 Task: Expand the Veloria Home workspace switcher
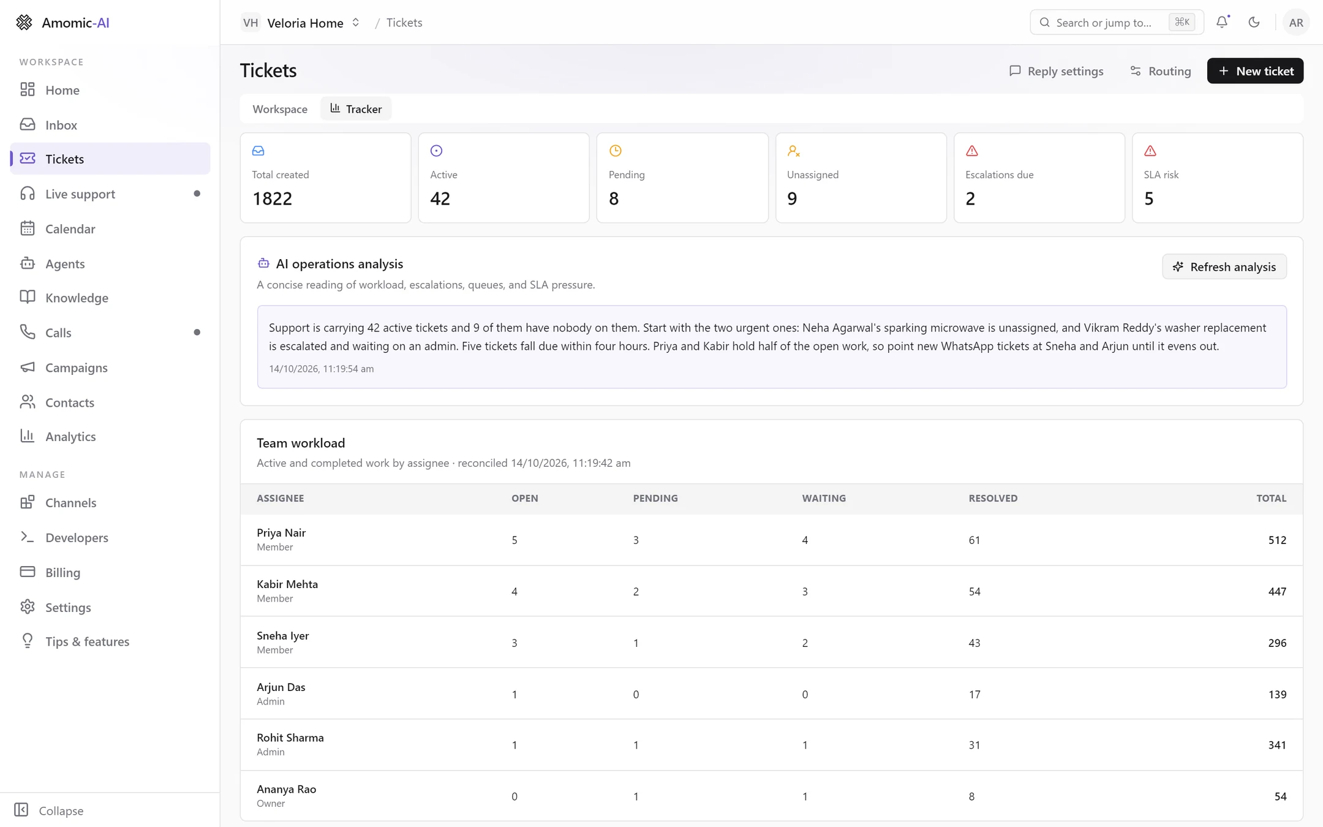point(301,23)
